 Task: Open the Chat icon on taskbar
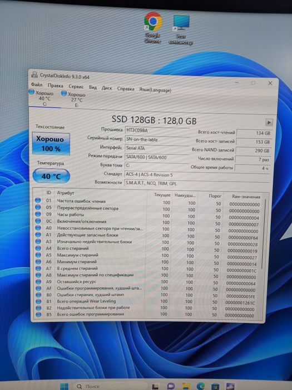[171, 386]
